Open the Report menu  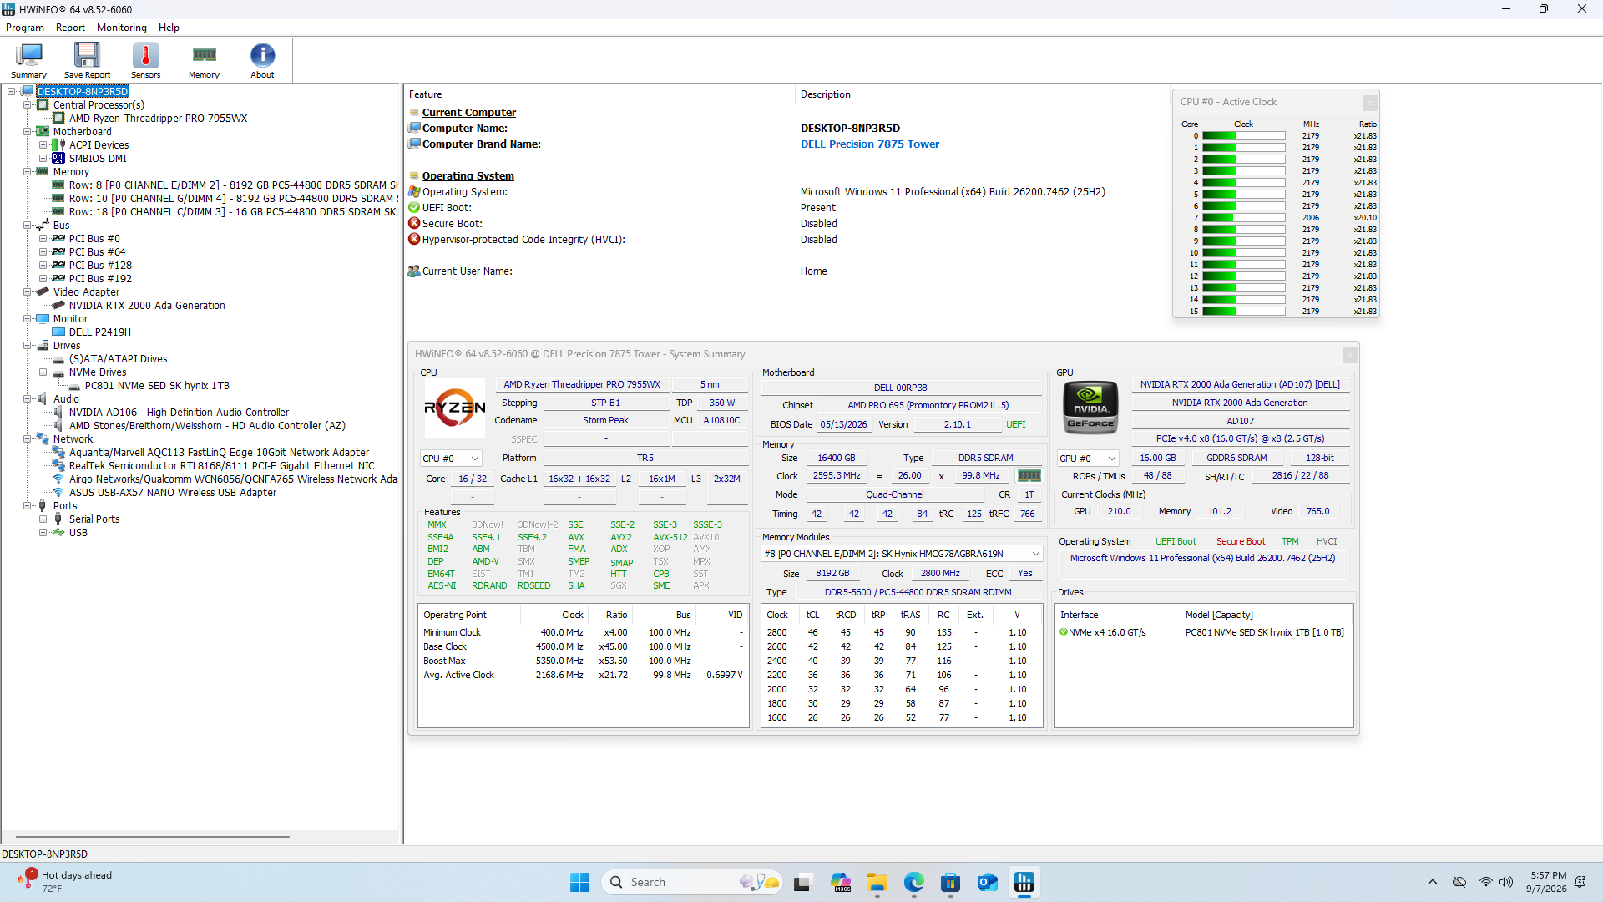70,28
